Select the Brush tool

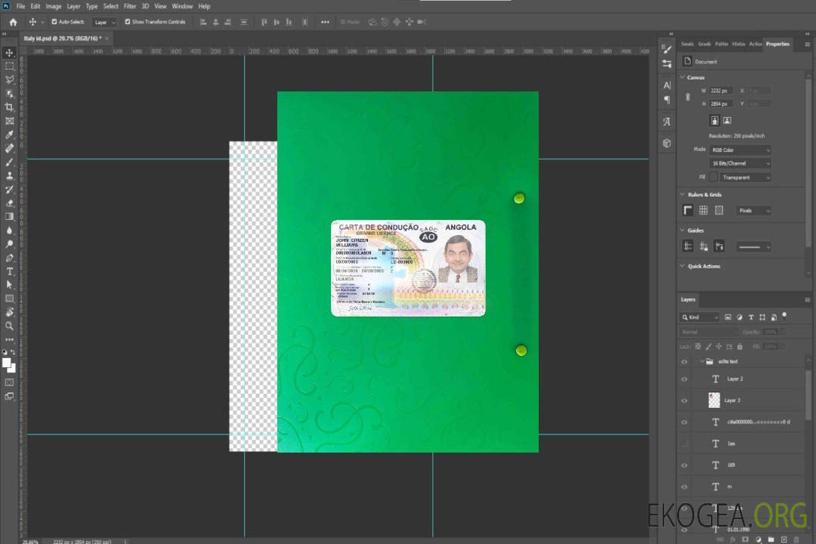9,162
